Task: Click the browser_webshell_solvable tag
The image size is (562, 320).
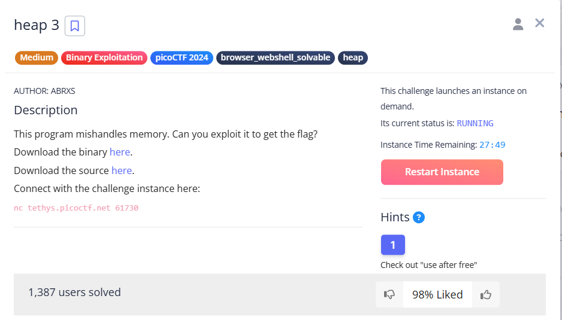Action: tap(275, 58)
